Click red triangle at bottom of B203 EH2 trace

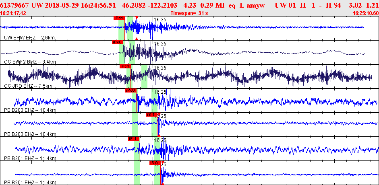pos(159,135)
